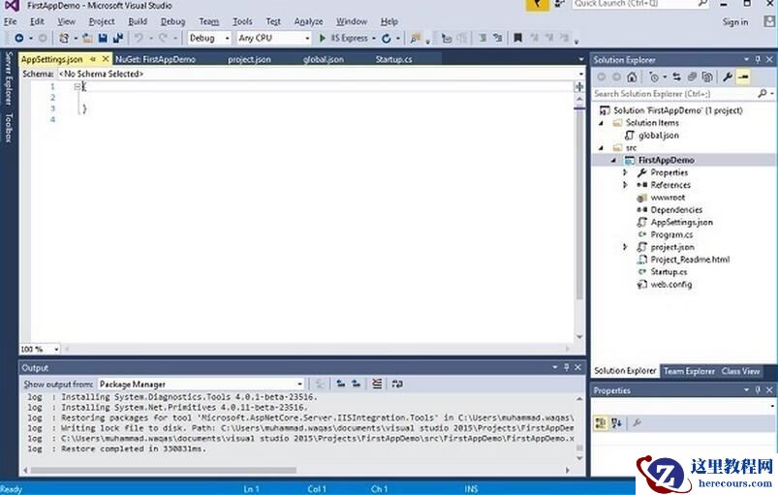This screenshot has width=778, height=495.
Task: Click the search magnifier in Solution Explorer
Action: (x=762, y=93)
